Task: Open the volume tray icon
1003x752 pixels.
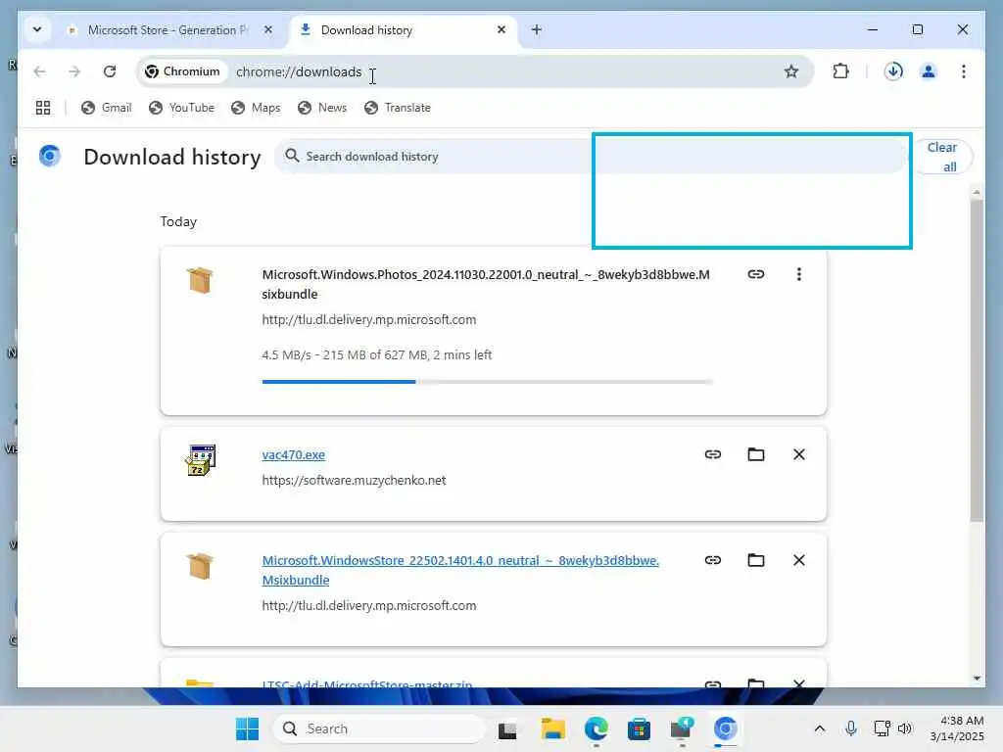Action: [905, 728]
